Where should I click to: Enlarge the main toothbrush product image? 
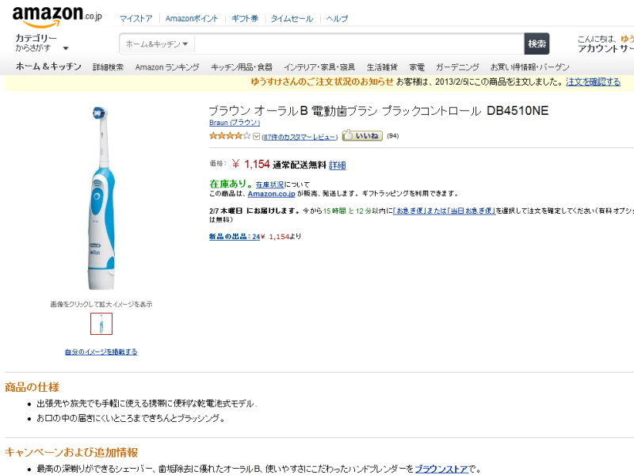pyautogui.click(x=101, y=198)
